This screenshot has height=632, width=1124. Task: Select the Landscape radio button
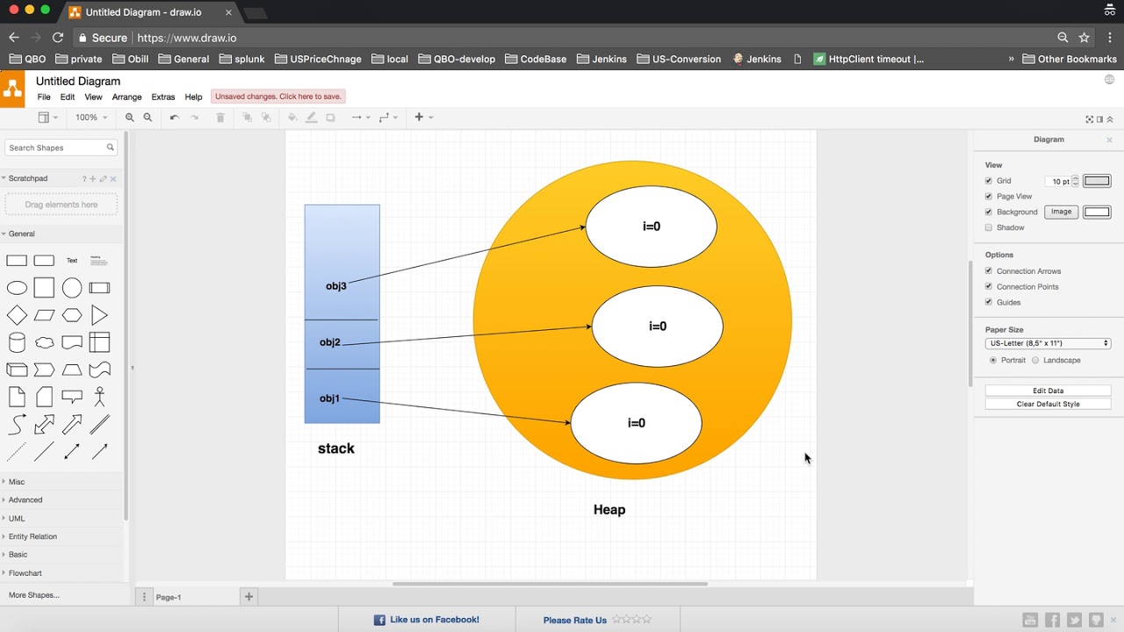(1035, 360)
